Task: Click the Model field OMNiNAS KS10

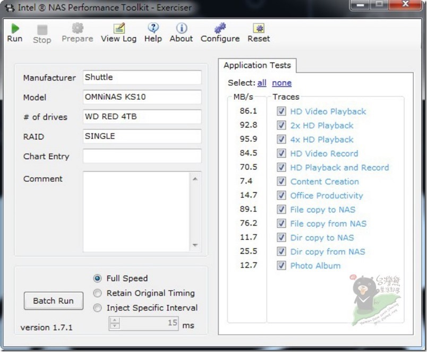Action: pyautogui.click(x=142, y=97)
